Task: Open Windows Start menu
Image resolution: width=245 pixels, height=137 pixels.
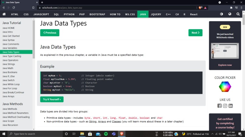Action: coord(4,134)
